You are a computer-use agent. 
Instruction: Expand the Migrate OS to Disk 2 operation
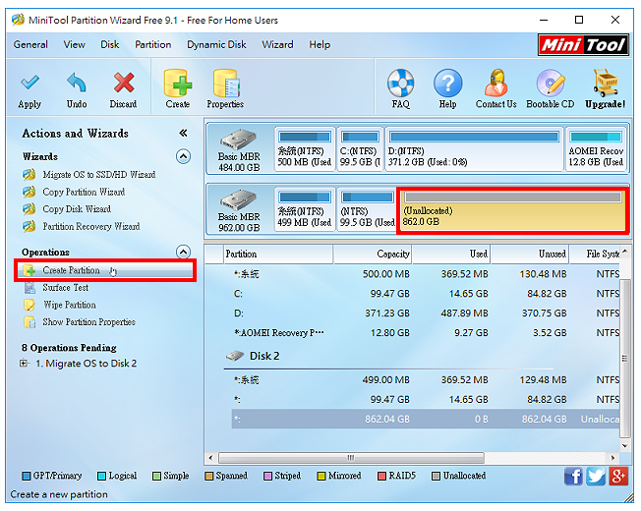click(x=24, y=364)
